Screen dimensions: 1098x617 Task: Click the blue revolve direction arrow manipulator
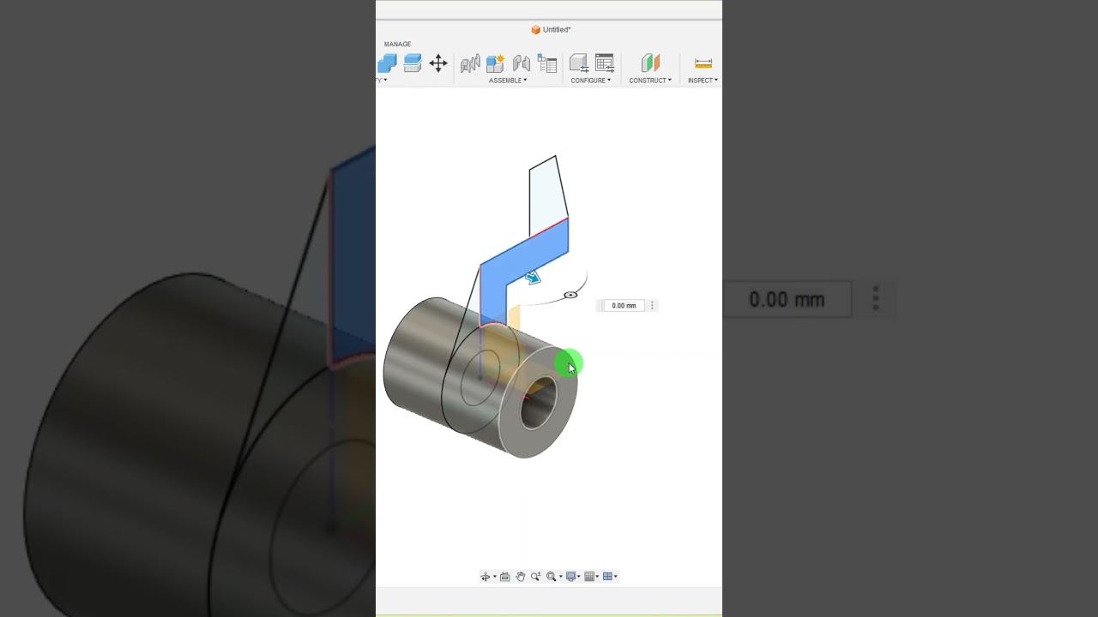coord(533,278)
